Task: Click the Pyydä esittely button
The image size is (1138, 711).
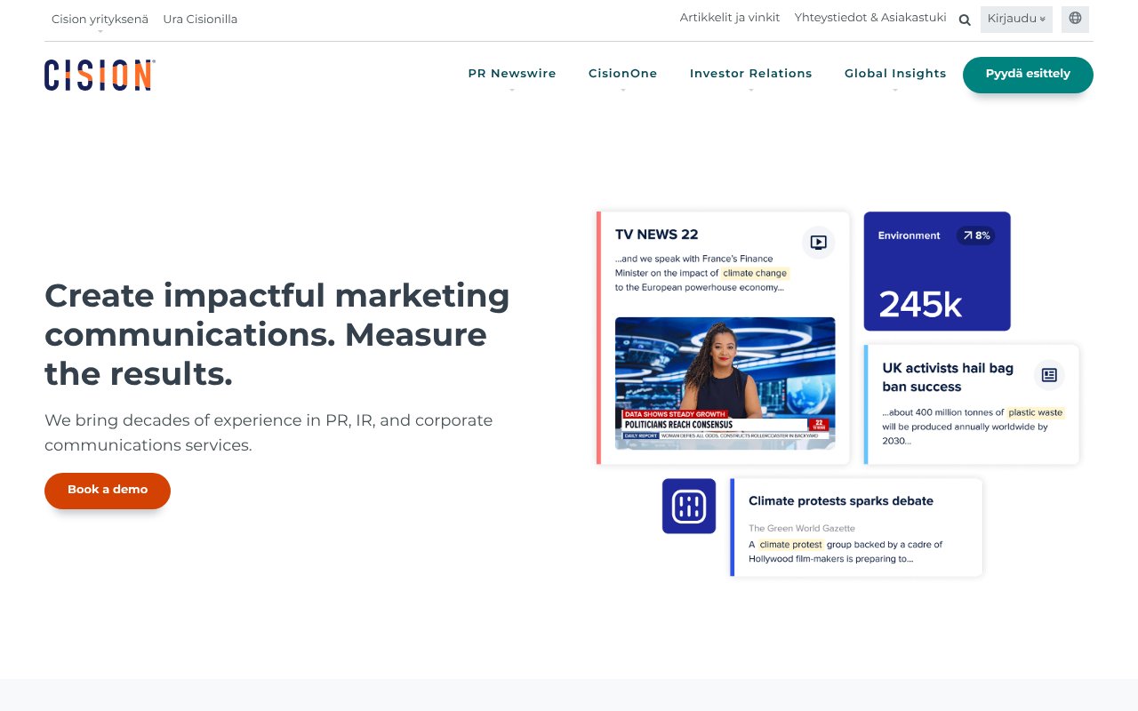Action: [x=1028, y=75]
